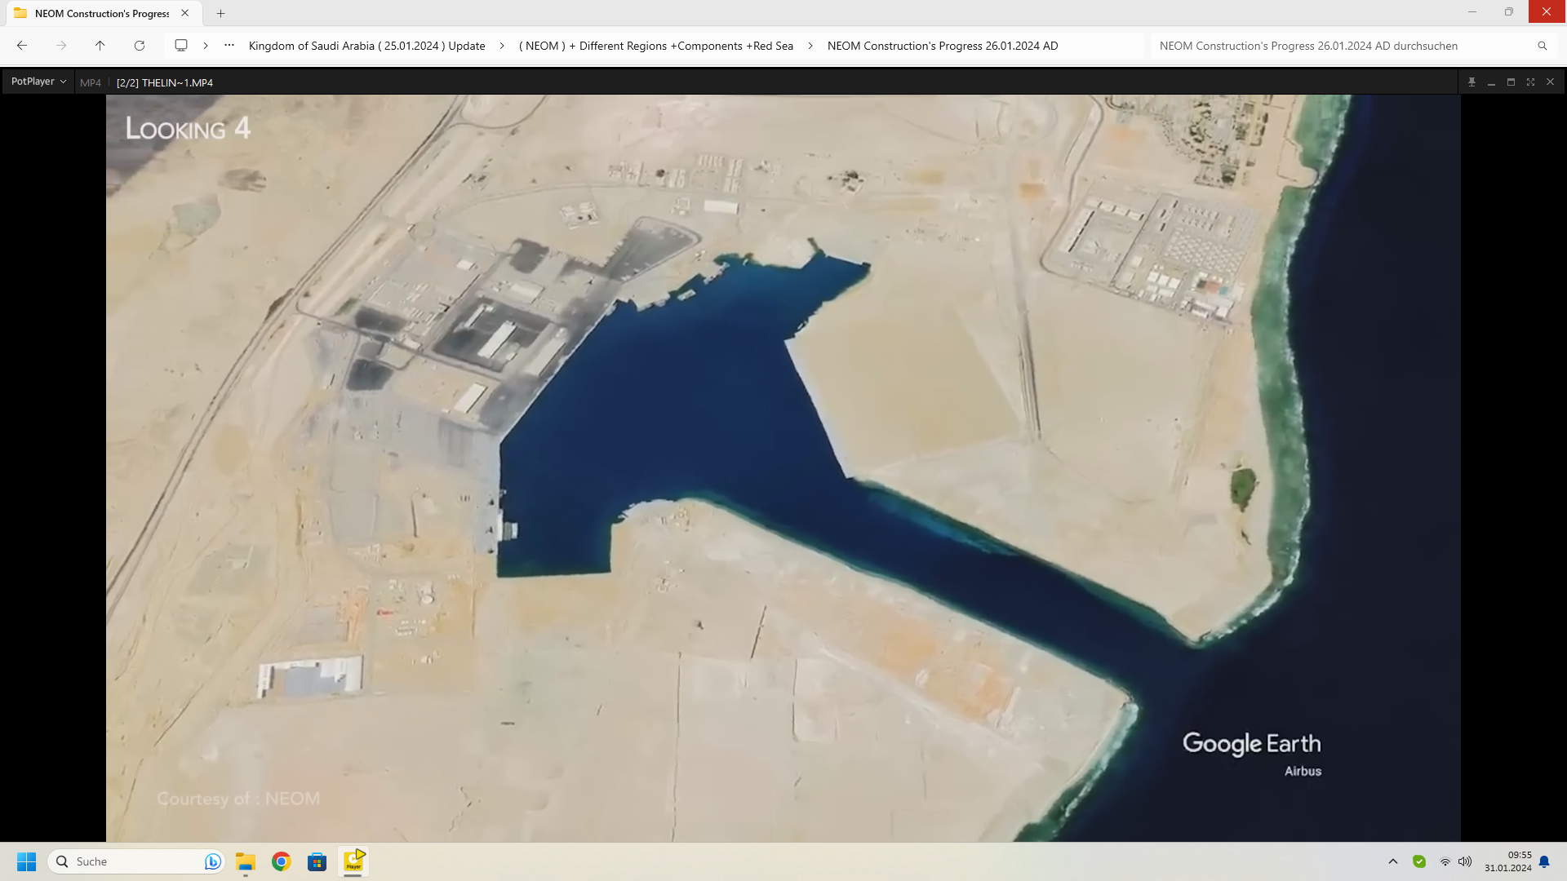Open the volume tray icon

point(1465,861)
